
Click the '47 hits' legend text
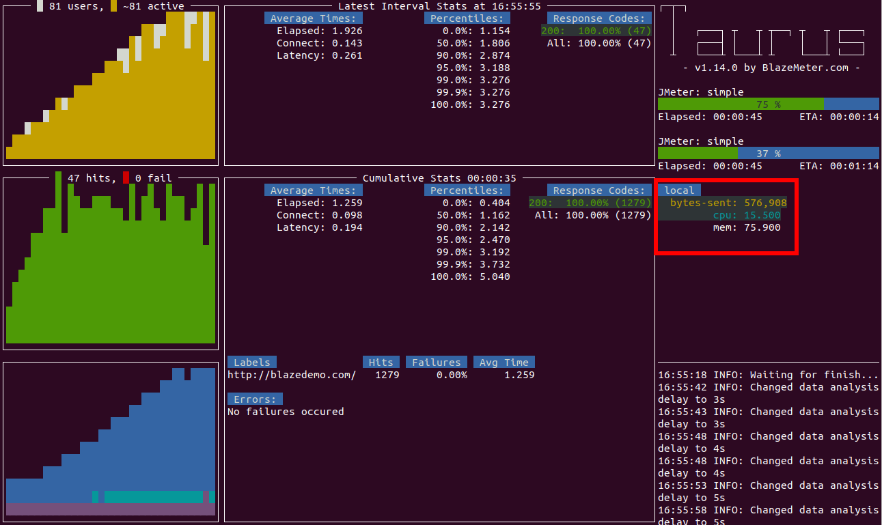(x=92, y=178)
